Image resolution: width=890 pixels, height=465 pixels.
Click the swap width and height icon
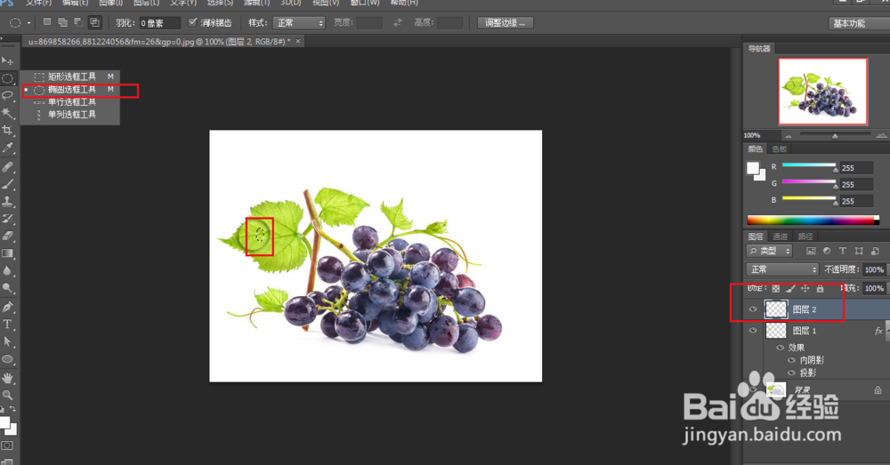397,23
